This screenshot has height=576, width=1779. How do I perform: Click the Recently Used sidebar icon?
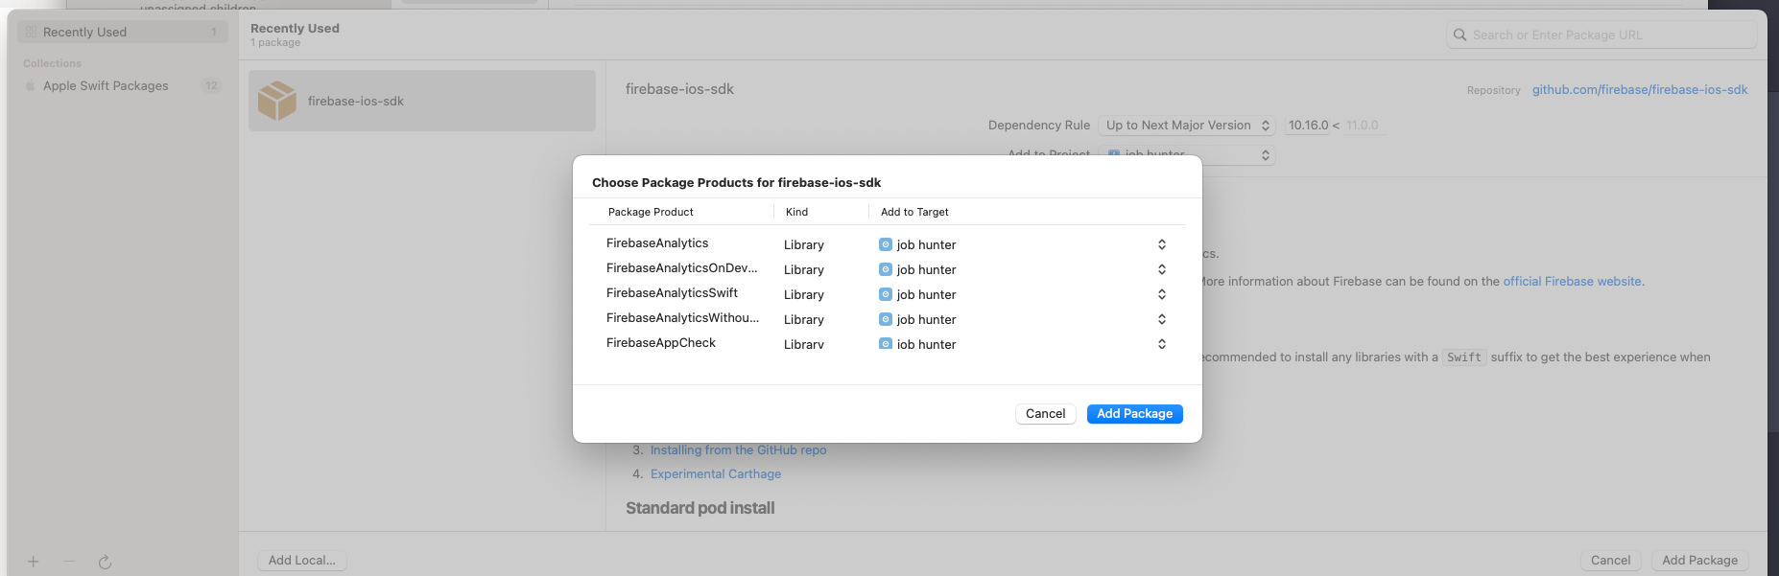[x=31, y=33]
